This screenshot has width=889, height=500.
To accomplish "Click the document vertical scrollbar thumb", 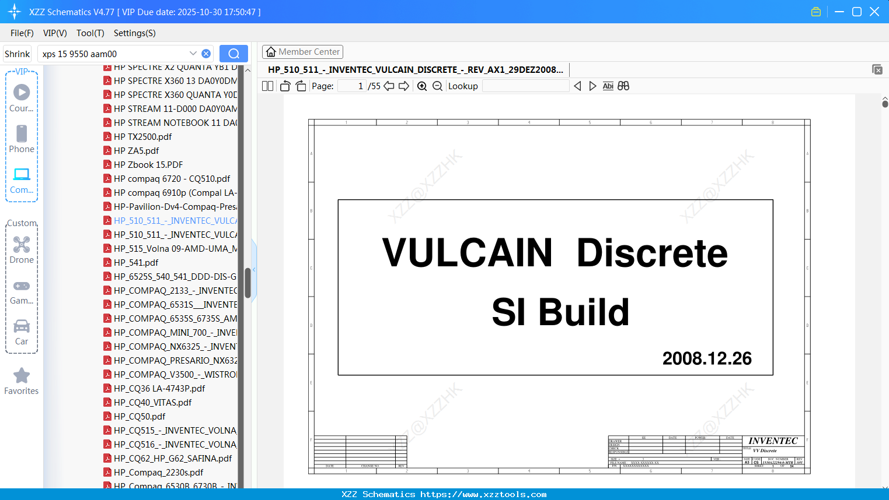I will pyautogui.click(x=885, y=104).
